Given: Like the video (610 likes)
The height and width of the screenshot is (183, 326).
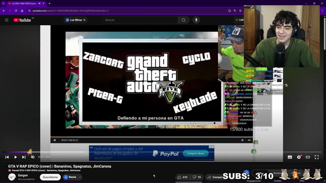Looking at the screenshot, I should [182, 177].
